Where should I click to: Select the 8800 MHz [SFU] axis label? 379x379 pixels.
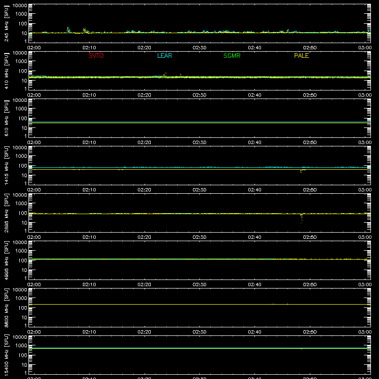[x=6, y=308]
